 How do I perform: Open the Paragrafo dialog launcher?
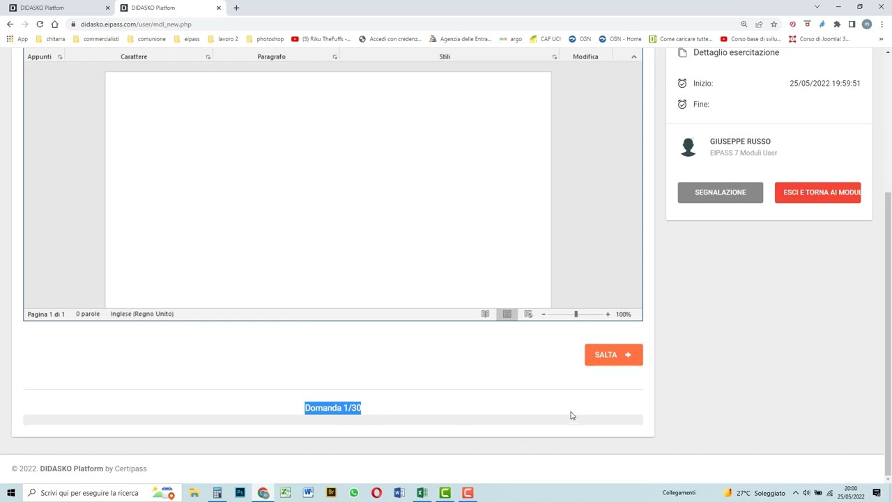click(334, 57)
